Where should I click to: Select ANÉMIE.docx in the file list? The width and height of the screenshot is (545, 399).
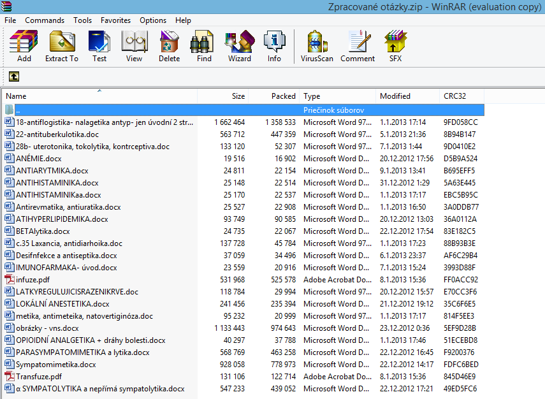(39, 159)
